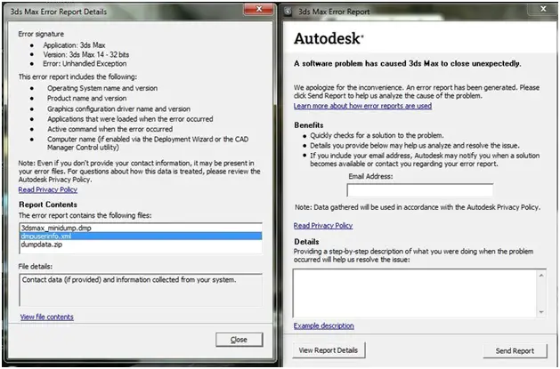
Task: Open the Example description link
Action: point(323,325)
